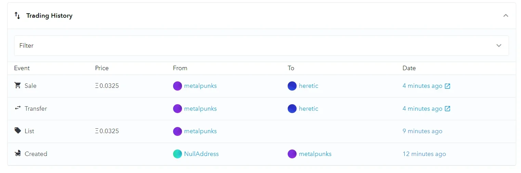Image resolution: width=521 pixels, height=173 pixels.
Task: Click the NullAddress link
Action: tap(201, 154)
